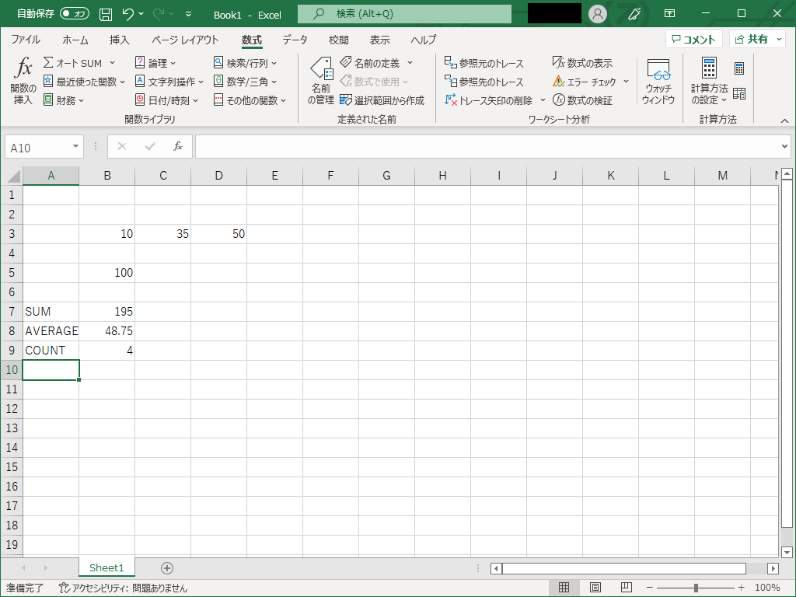Switch to the ホーム Home tab

pos(75,40)
